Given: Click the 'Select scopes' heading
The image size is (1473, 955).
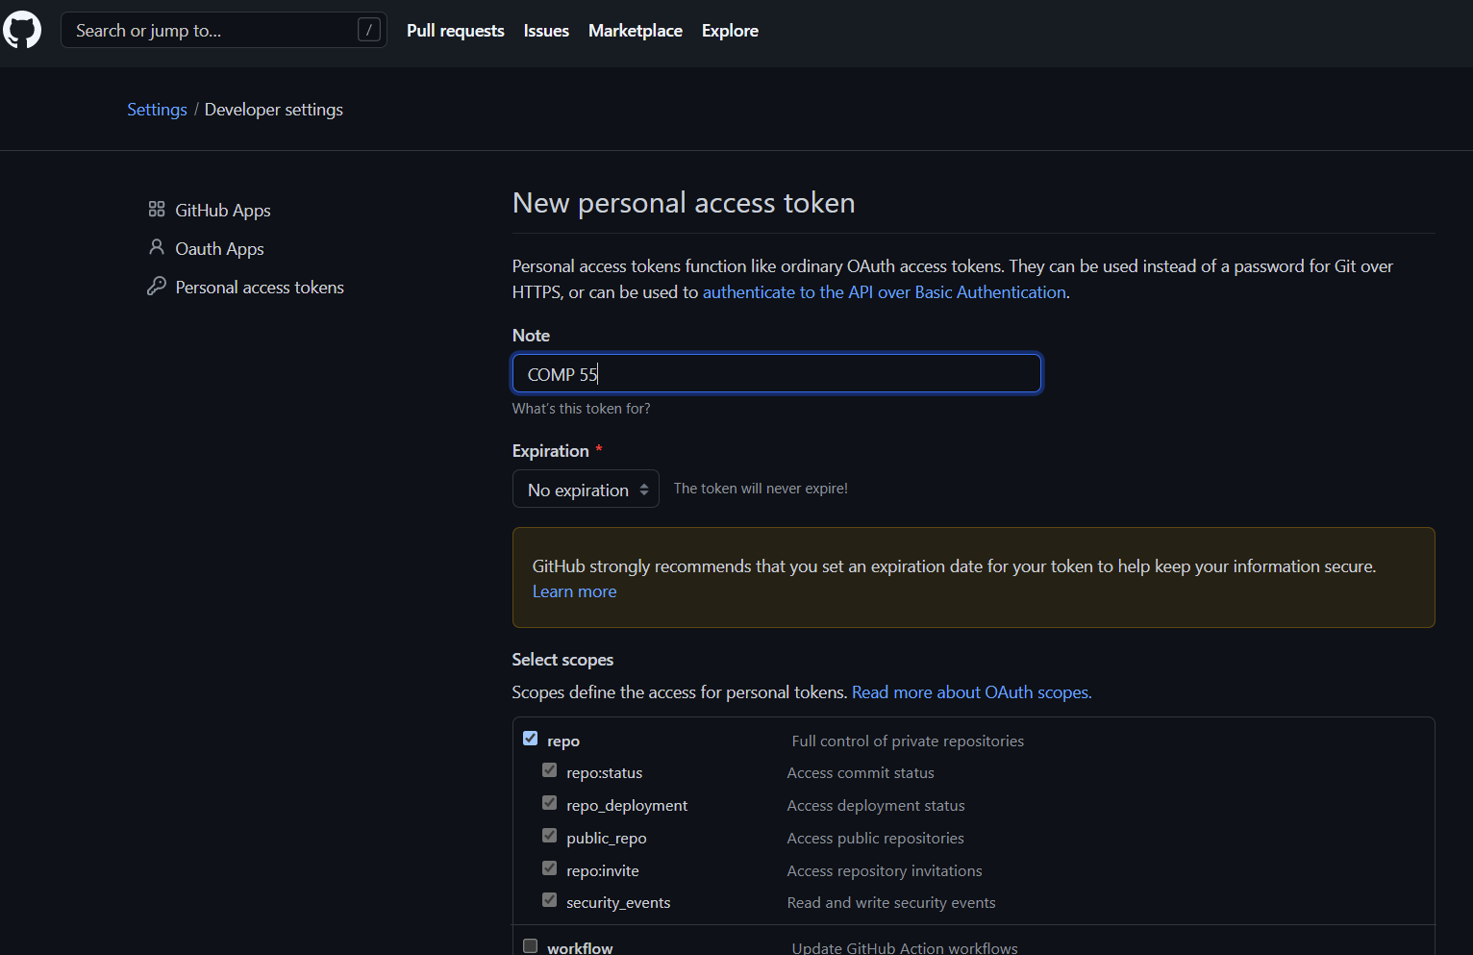Looking at the screenshot, I should coord(562,660).
